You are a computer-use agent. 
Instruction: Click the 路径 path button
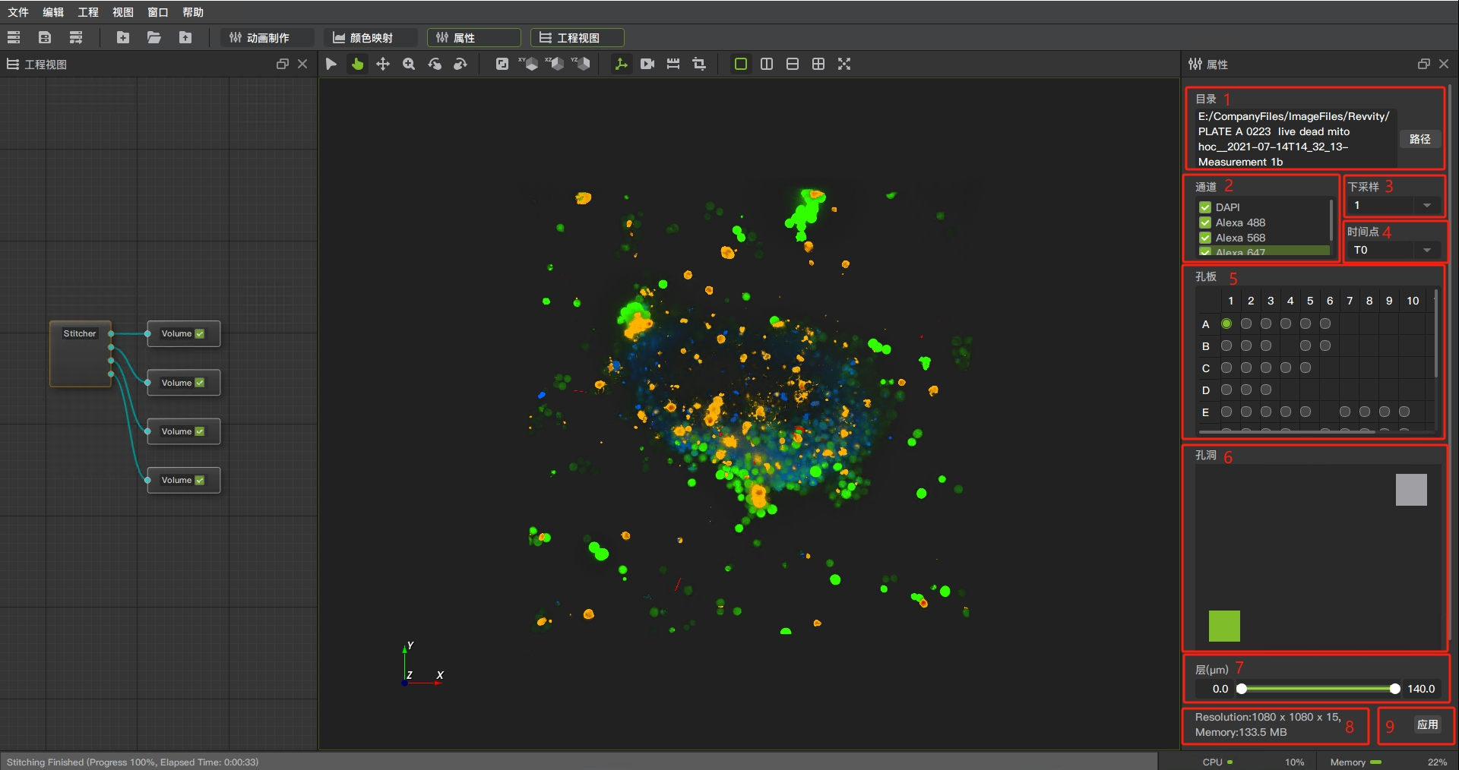pyautogui.click(x=1419, y=139)
